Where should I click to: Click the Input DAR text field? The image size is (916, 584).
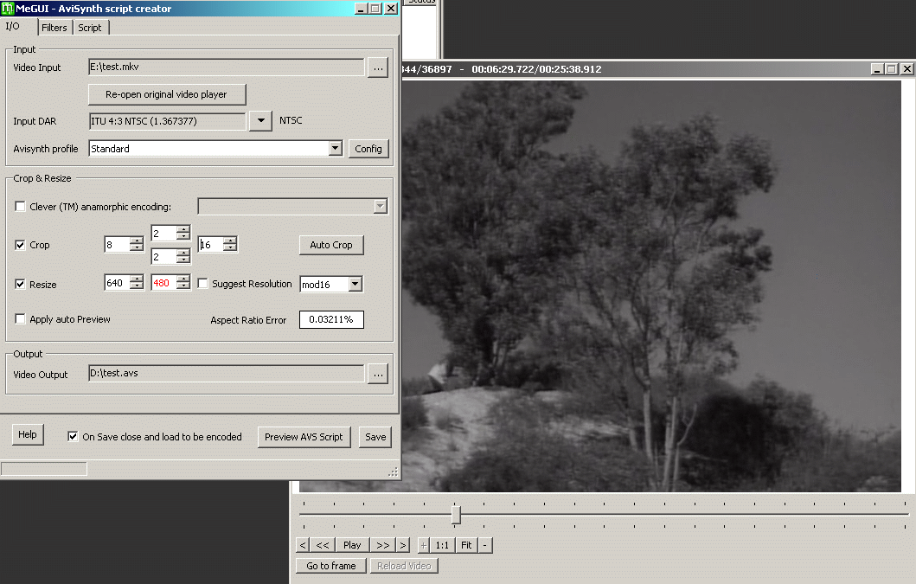pos(168,121)
